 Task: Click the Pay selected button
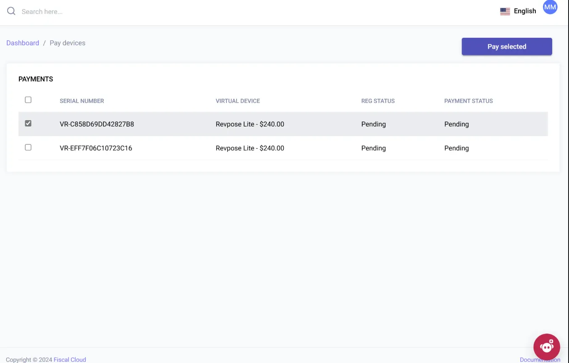coord(507,47)
